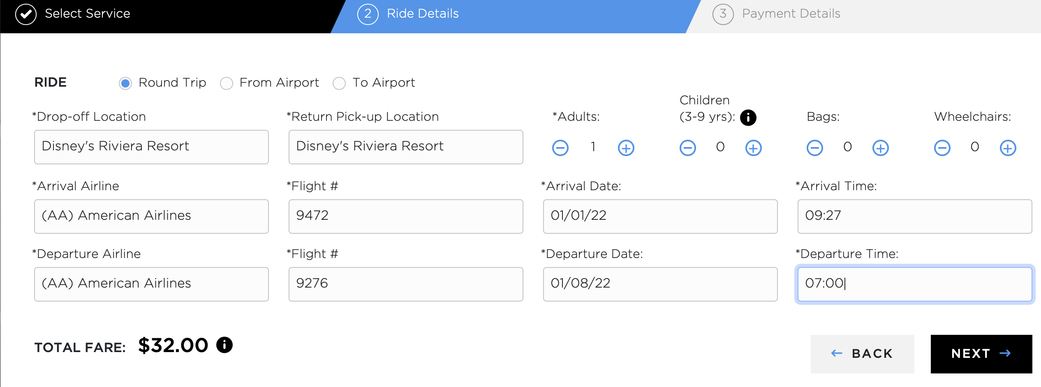Decrease the Adults count with minus icon
Screen dimensions: 1041x387
pos(560,147)
